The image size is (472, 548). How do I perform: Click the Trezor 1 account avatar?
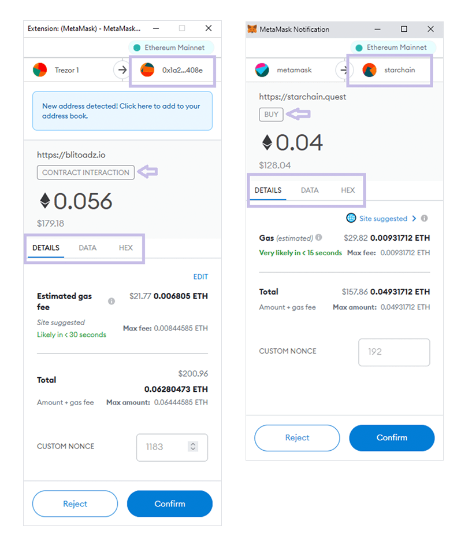tap(40, 70)
